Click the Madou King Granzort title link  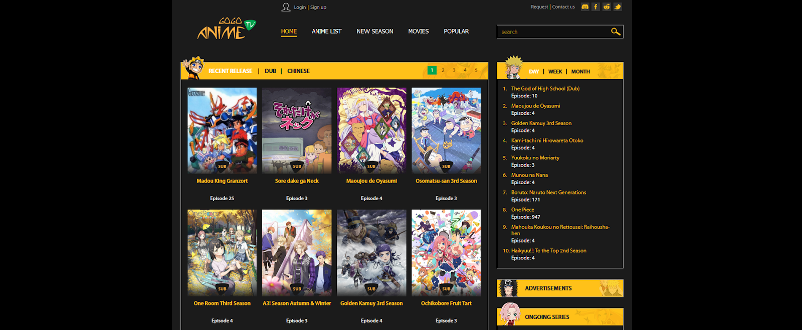pos(222,181)
